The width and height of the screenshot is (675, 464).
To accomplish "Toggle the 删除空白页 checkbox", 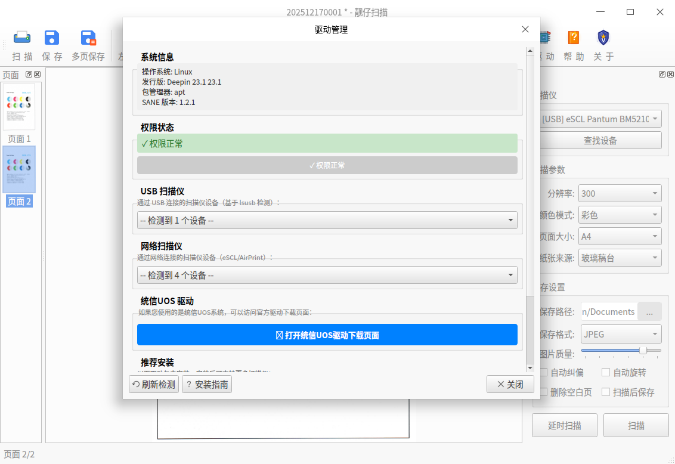I will click(544, 392).
